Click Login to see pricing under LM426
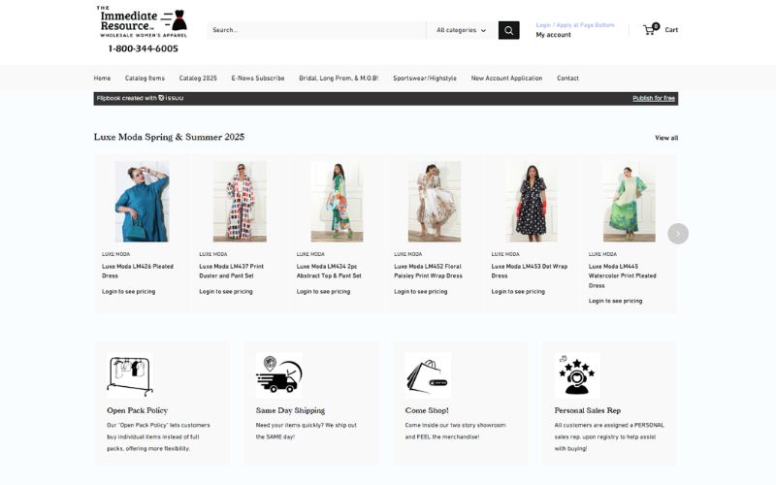The width and height of the screenshot is (776, 485). [129, 292]
